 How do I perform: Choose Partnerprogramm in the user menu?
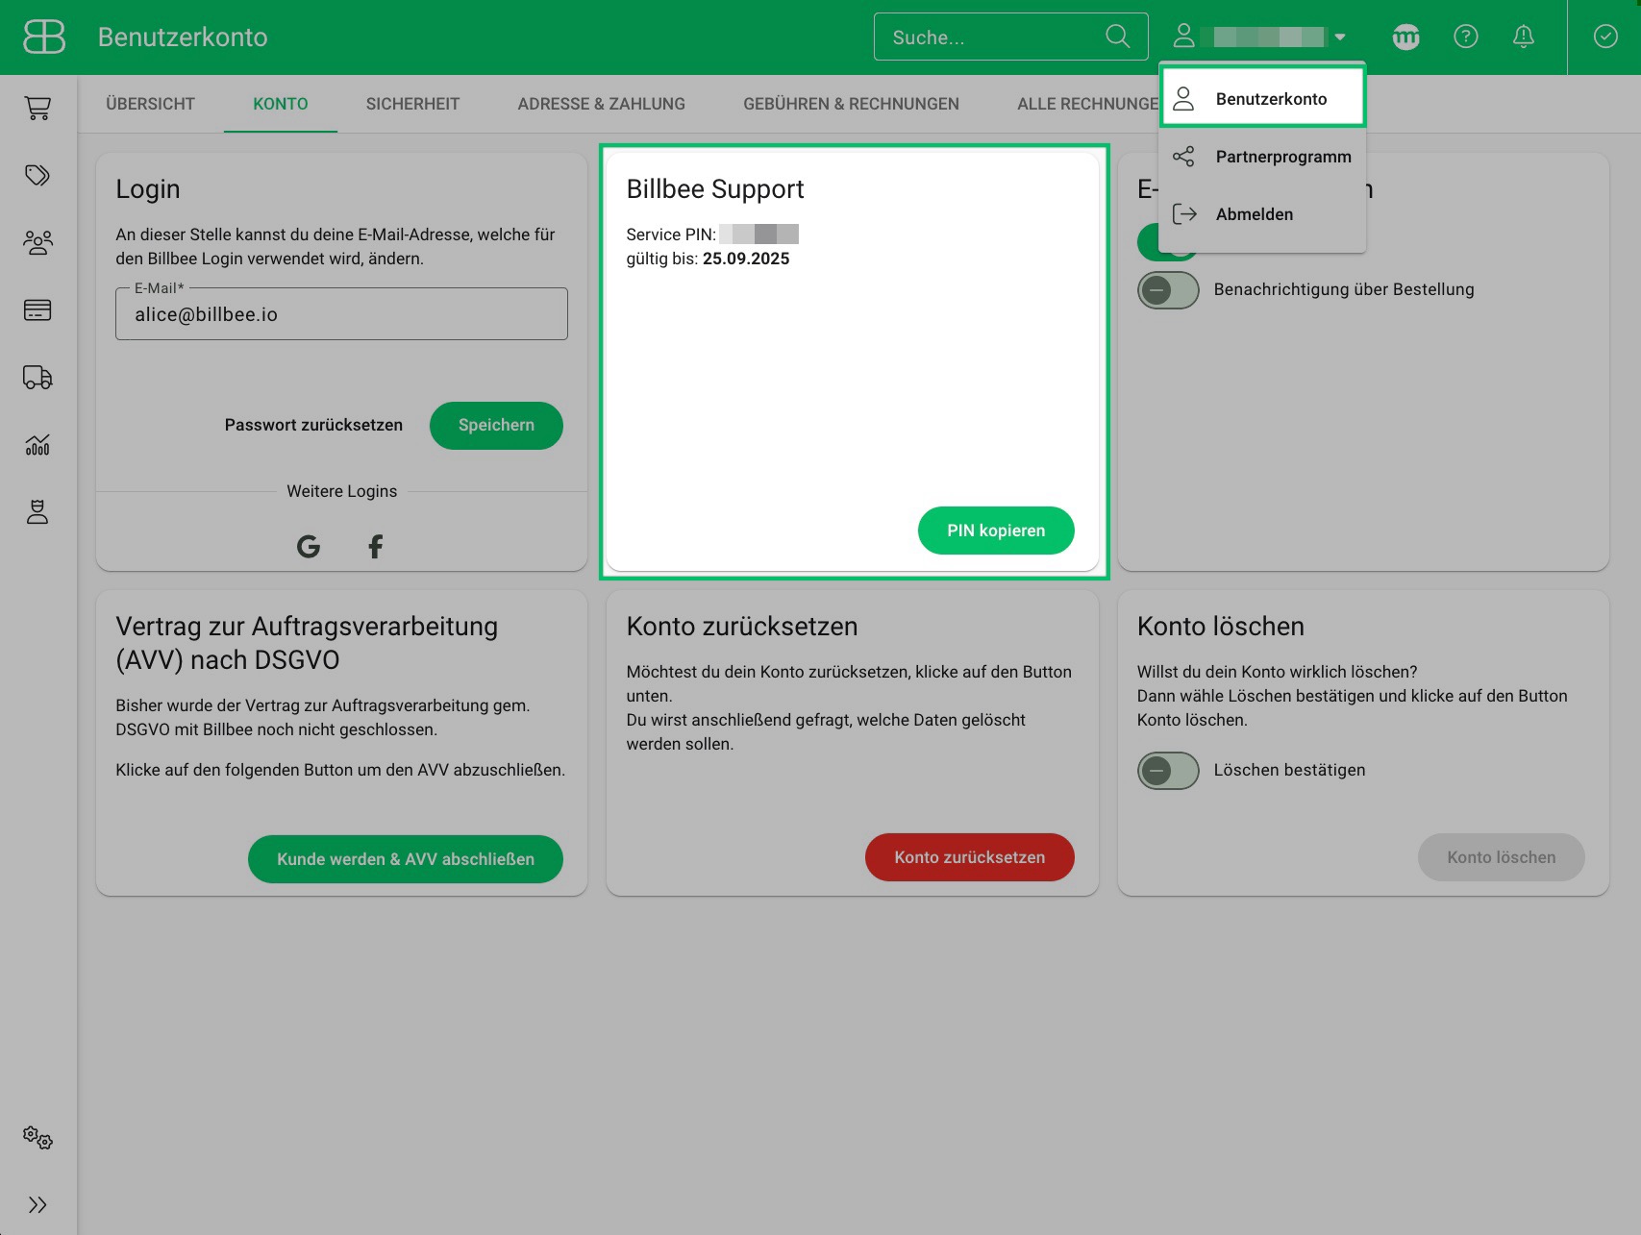(1262, 157)
